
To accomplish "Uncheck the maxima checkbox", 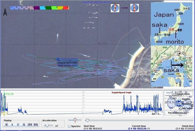I will coord(180,103).
